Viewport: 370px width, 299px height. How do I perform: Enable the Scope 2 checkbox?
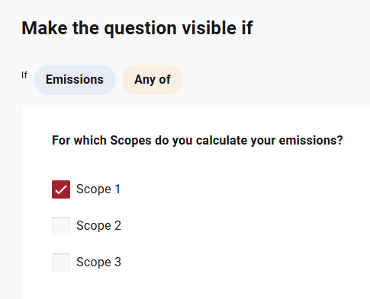(x=61, y=226)
